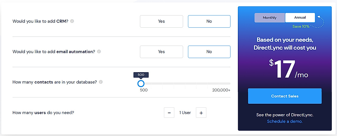Click the 500 tooltip above the slider
This screenshot has height=136, width=337.
(x=141, y=75)
